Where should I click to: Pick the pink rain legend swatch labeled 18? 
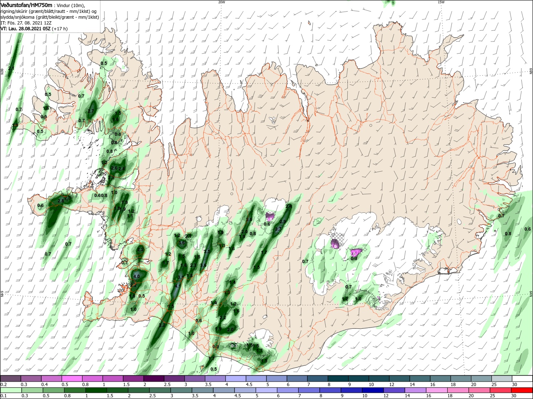click(x=458, y=390)
